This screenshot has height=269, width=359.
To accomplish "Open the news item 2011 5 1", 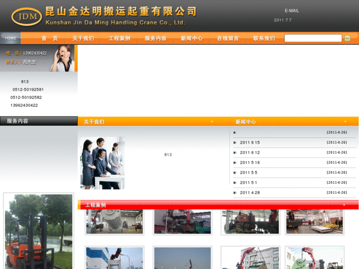I will 248,183.
